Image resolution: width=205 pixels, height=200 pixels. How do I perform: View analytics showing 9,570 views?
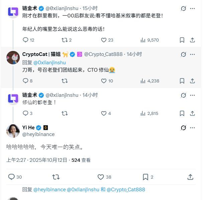click(x=143, y=40)
